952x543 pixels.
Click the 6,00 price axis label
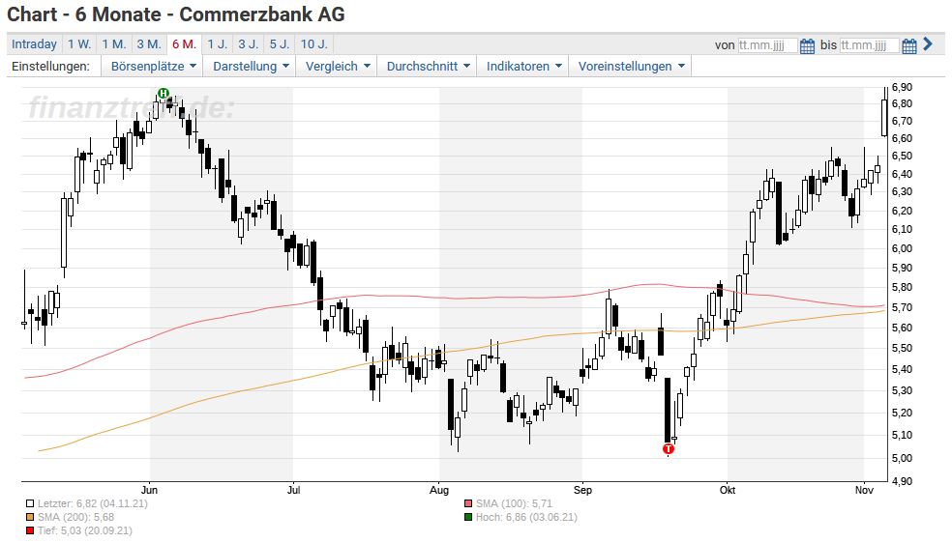pyautogui.click(x=902, y=248)
